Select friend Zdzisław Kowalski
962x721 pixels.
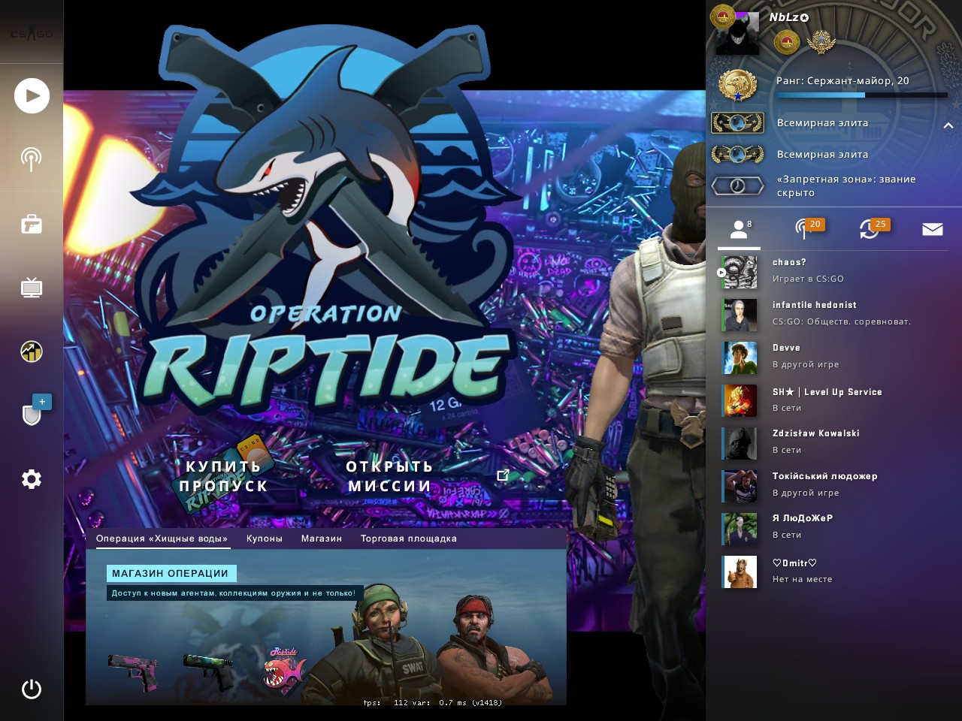click(x=833, y=442)
